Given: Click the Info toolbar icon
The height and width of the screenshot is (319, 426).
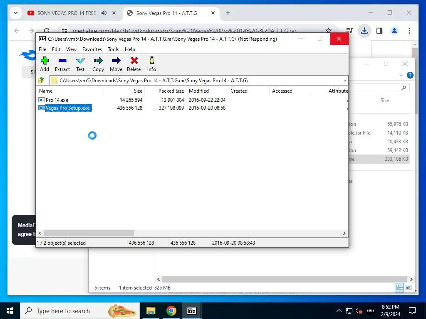Looking at the screenshot, I should pyautogui.click(x=151, y=64).
